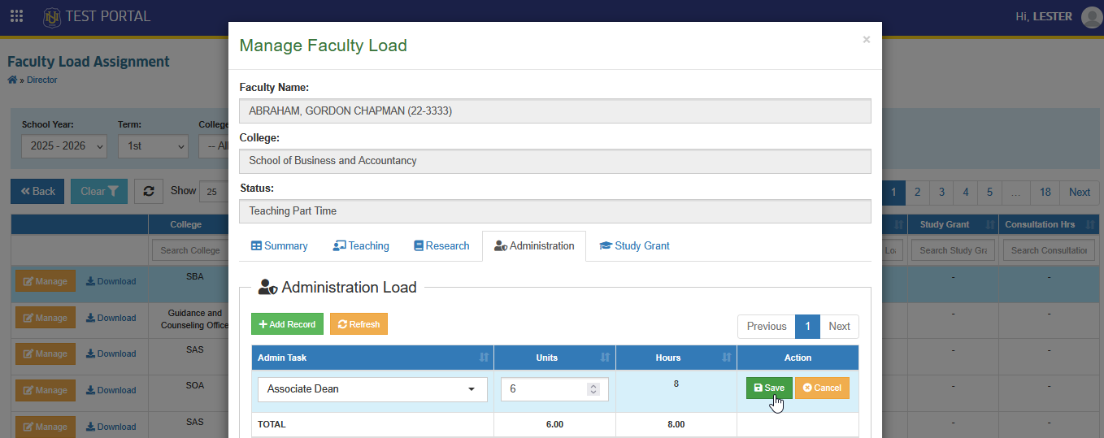Screen dimensions: 1104x438
Task: Open the user avatar icon
Action: tap(1091, 17)
